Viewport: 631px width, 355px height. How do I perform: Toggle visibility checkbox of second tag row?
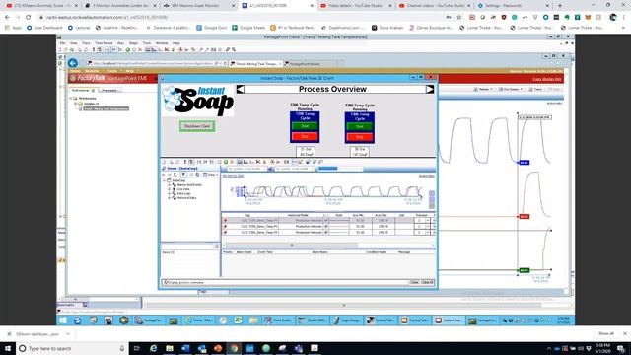click(x=326, y=226)
